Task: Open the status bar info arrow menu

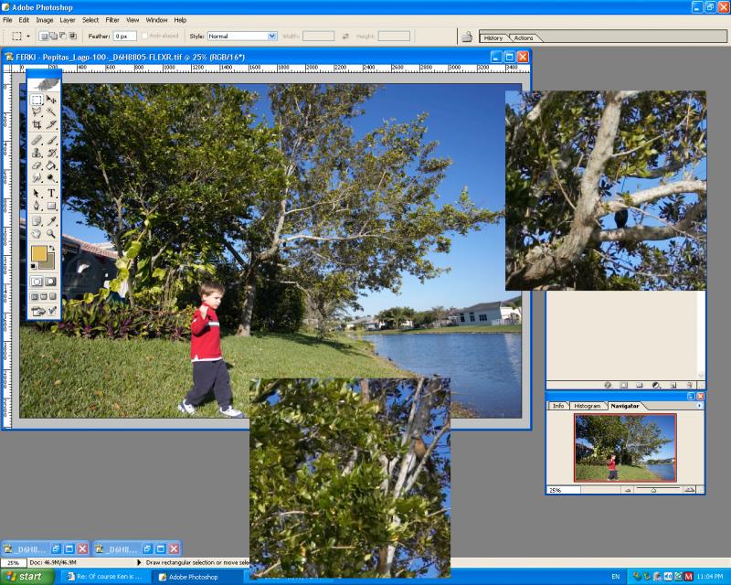Action: (x=139, y=563)
